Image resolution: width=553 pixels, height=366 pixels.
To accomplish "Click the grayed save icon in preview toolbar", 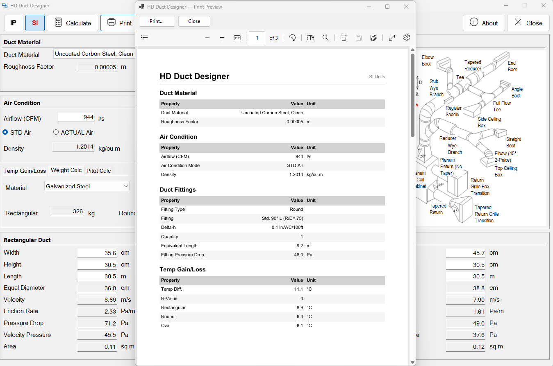I will 359,38.
